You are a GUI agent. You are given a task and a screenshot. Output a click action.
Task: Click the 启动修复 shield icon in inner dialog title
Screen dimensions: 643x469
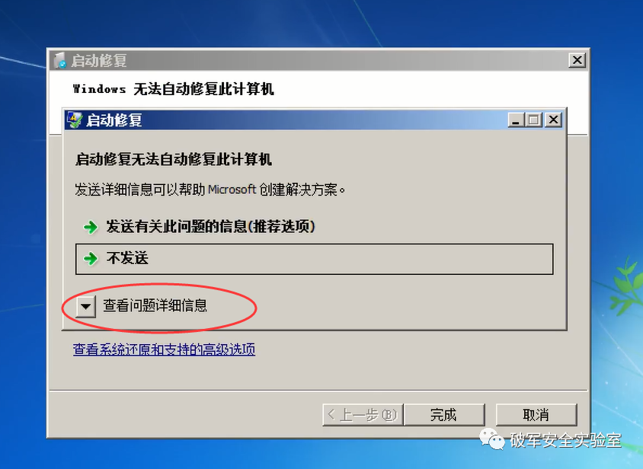74,120
